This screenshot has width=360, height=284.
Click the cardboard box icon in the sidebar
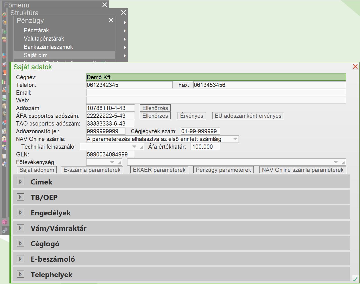point(4,106)
